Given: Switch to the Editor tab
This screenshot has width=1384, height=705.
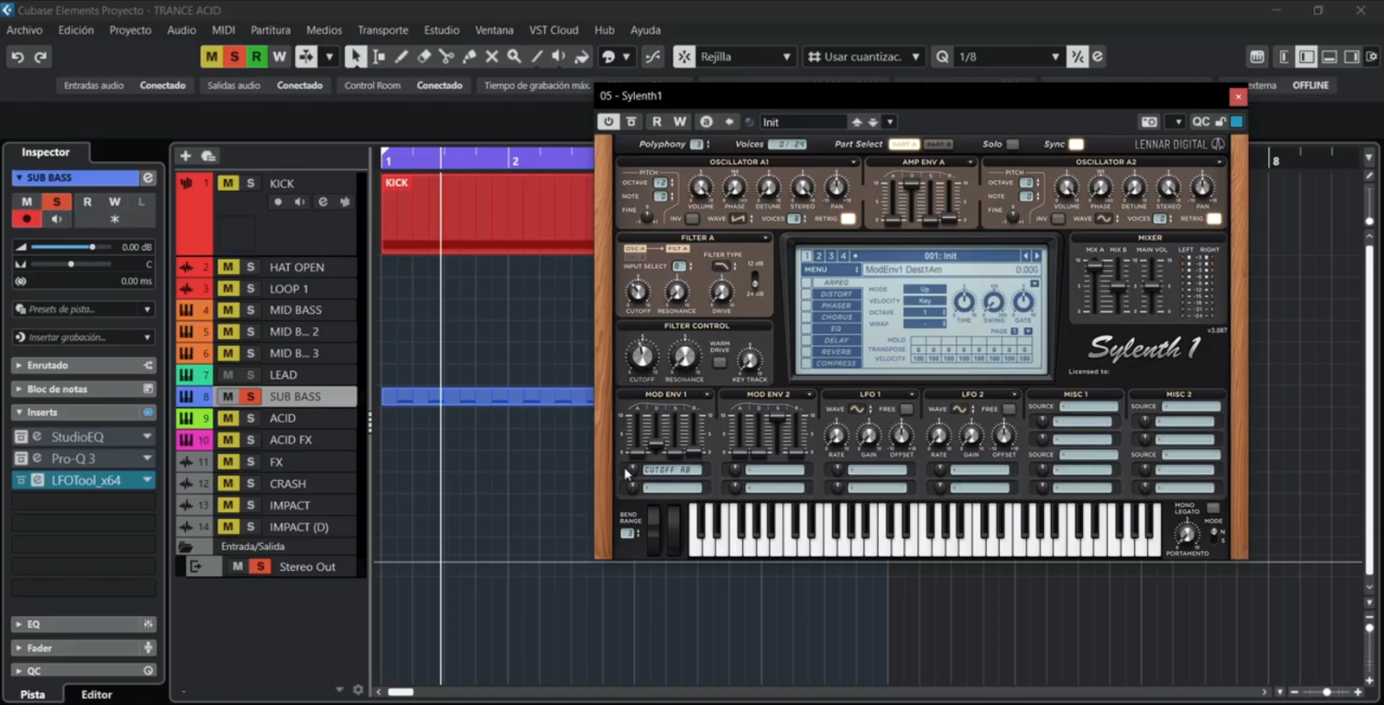Looking at the screenshot, I should tap(96, 694).
